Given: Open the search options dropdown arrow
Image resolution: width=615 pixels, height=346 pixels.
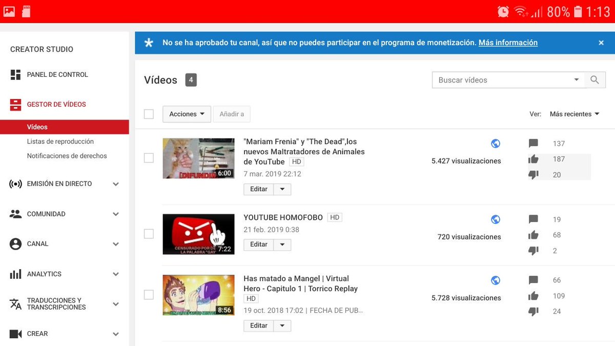Looking at the screenshot, I should (577, 80).
